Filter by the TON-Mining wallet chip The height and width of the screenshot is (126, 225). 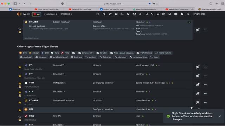tap(144, 53)
